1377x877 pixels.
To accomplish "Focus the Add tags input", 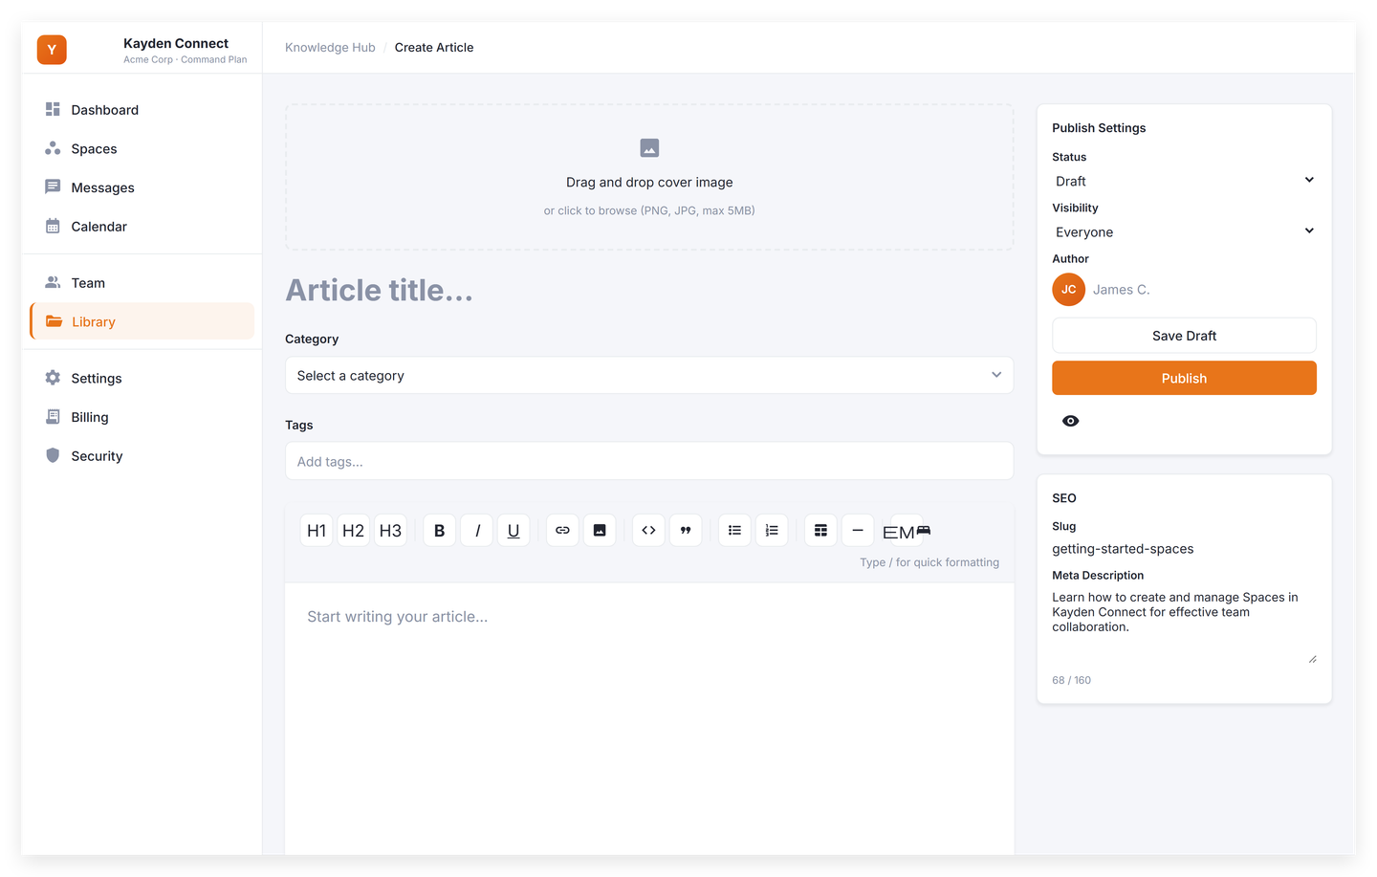I will point(649,461).
